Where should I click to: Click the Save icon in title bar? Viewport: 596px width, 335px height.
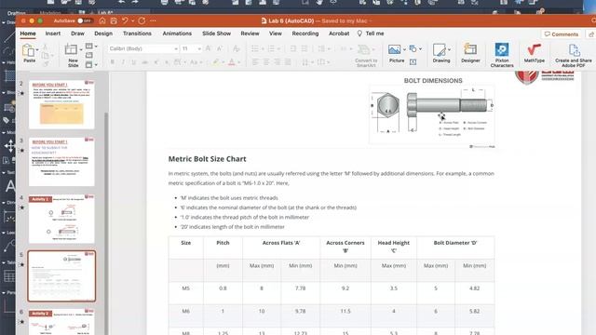coord(114,20)
